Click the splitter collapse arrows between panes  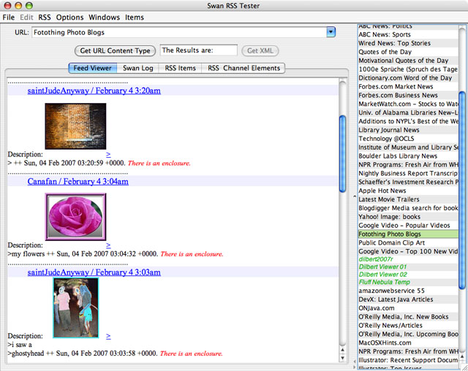pos(353,196)
